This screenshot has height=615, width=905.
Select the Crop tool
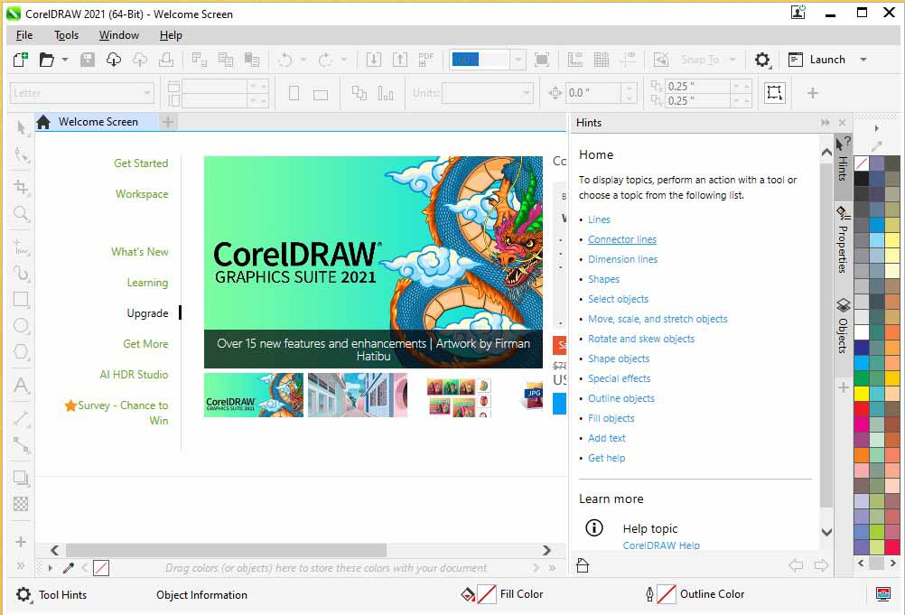[x=21, y=187]
